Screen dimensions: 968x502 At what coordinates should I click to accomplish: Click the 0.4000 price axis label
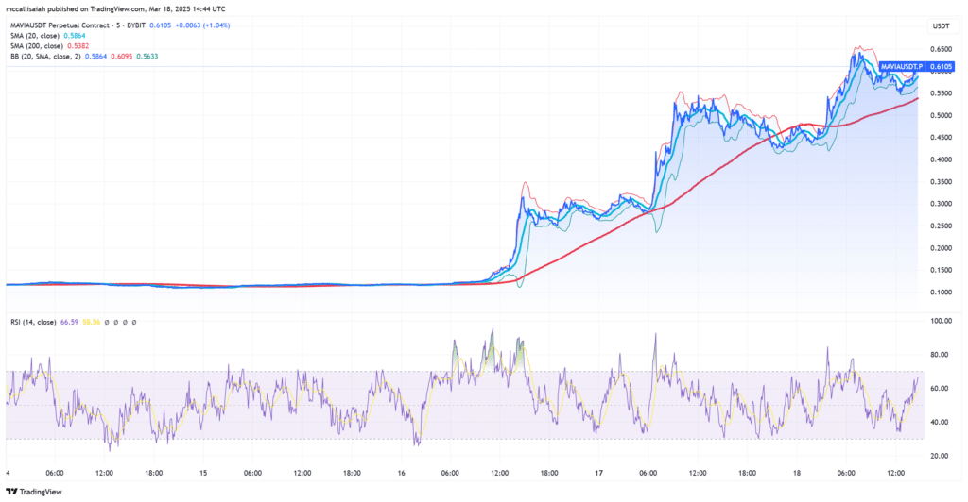[x=941, y=159]
